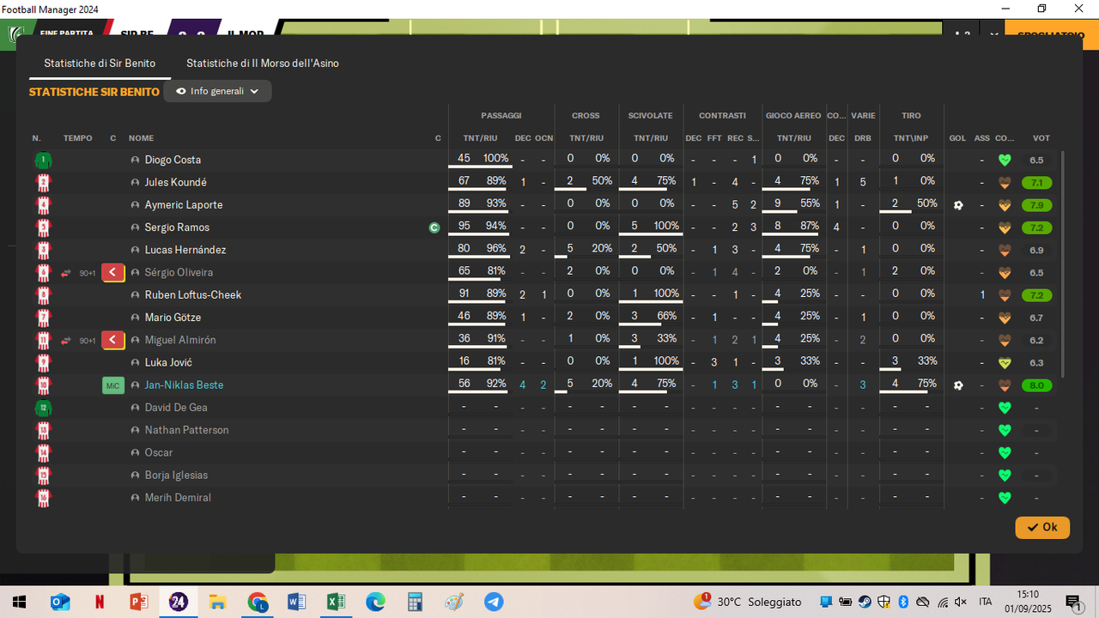The height and width of the screenshot is (618, 1099).
Task: Click the shirt icon for Mario Götze
Action: pyautogui.click(x=43, y=318)
